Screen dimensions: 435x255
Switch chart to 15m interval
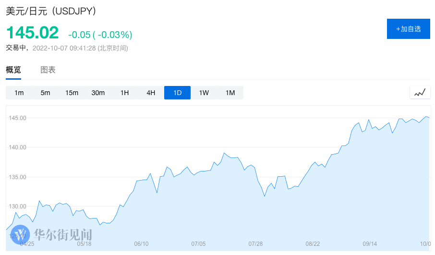tap(72, 93)
